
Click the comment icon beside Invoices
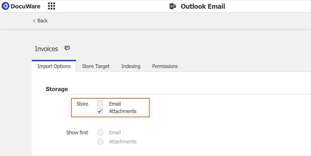tap(67, 48)
